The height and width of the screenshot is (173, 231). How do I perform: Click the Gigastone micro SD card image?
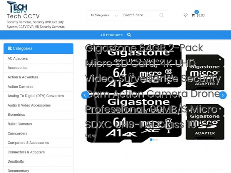(155, 94)
